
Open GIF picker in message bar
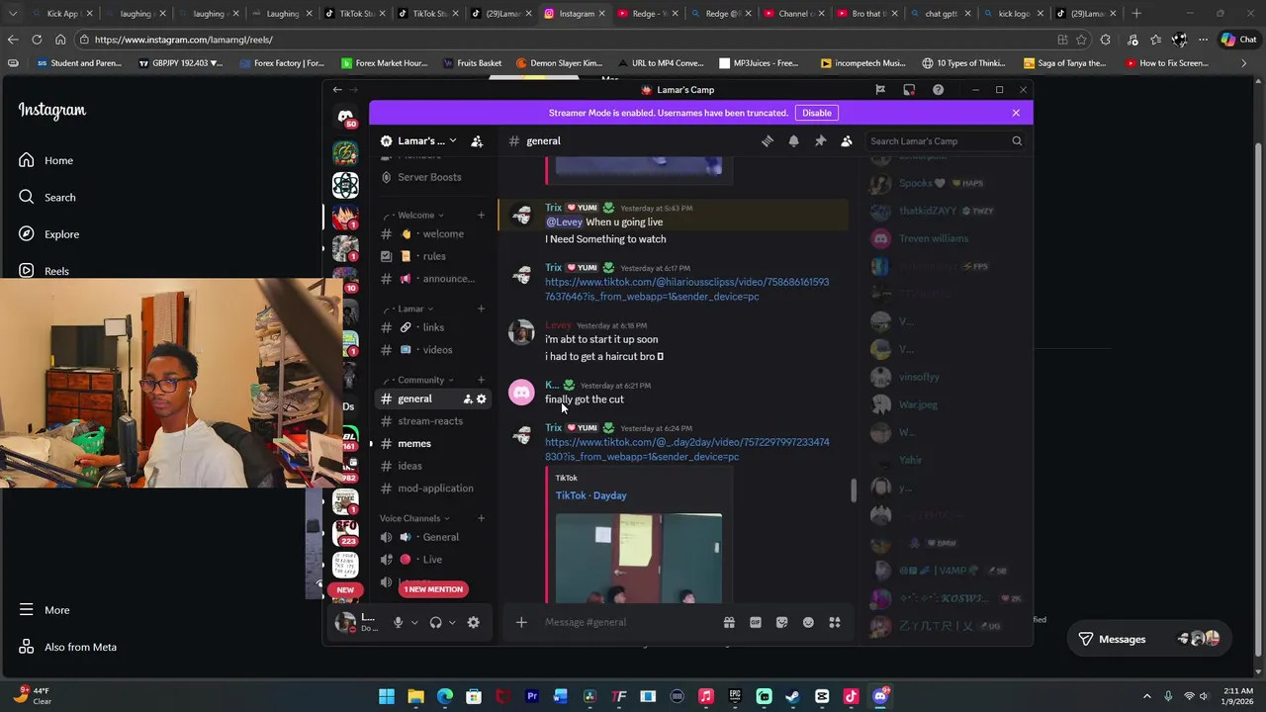click(x=756, y=622)
